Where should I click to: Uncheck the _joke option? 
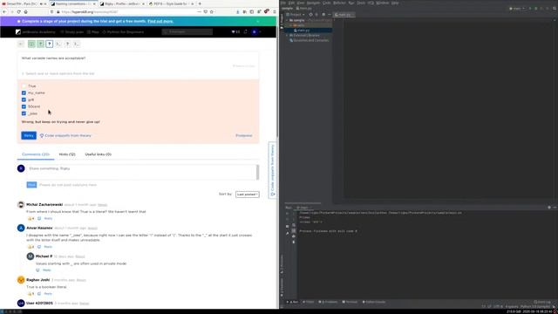click(x=24, y=113)
